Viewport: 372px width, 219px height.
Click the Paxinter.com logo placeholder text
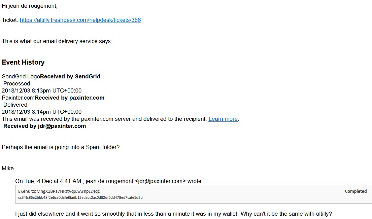(x=18, y=98)
